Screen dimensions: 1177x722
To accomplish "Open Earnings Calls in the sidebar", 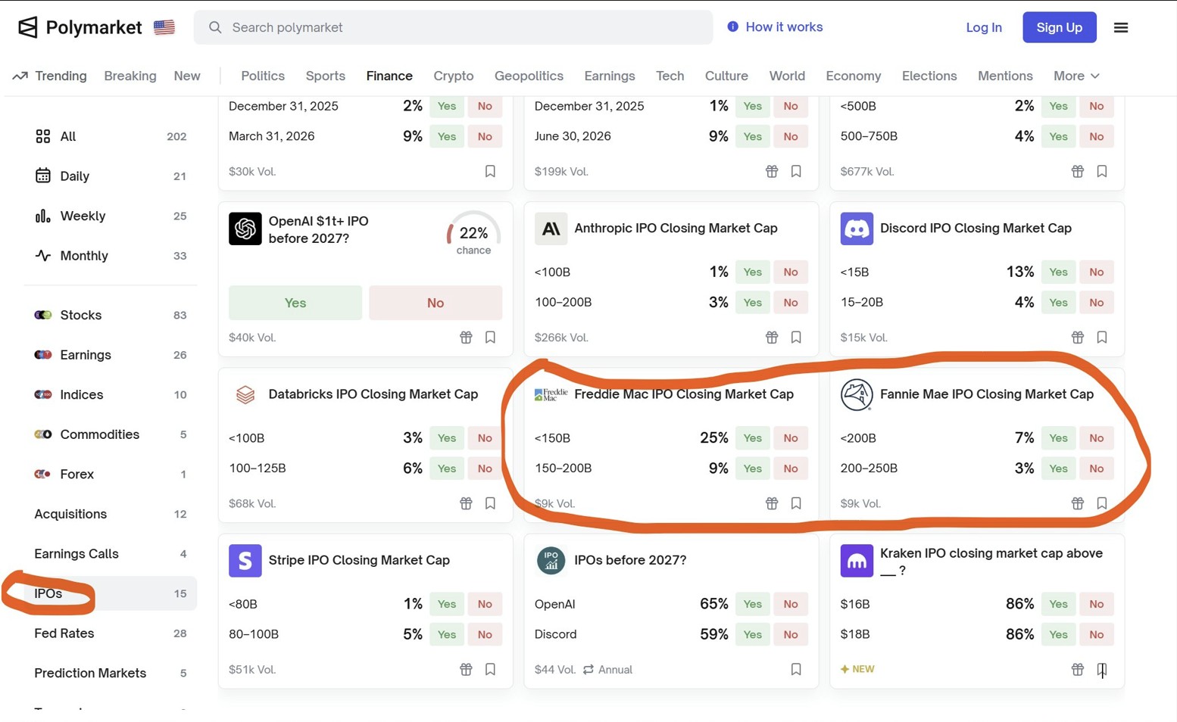I will point(111,553).
